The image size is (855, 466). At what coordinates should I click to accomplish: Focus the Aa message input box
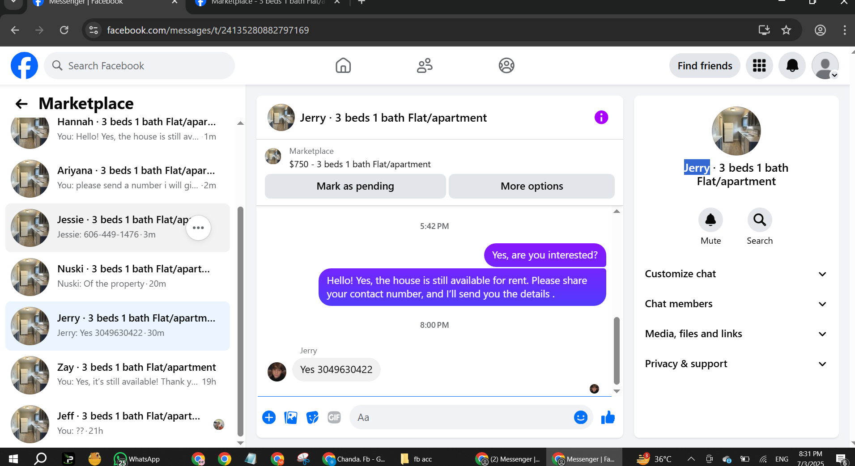461,417
